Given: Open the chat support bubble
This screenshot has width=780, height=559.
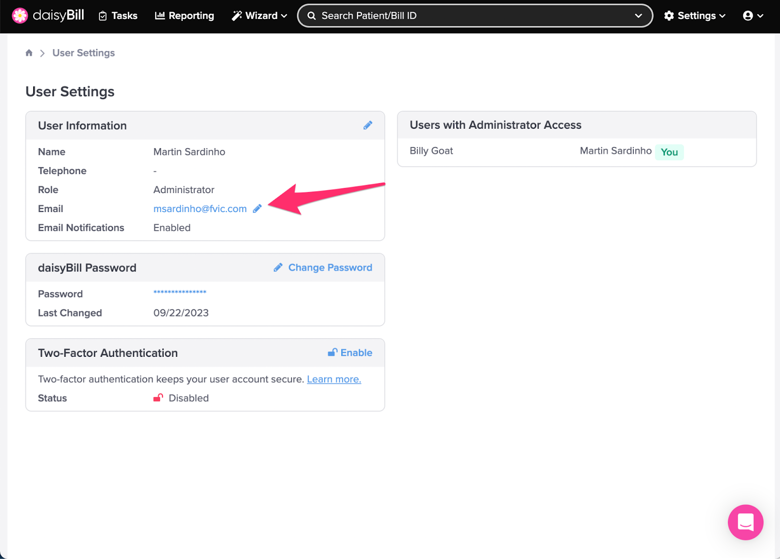Looking at the screenshot, I should [x=745, y=522].
